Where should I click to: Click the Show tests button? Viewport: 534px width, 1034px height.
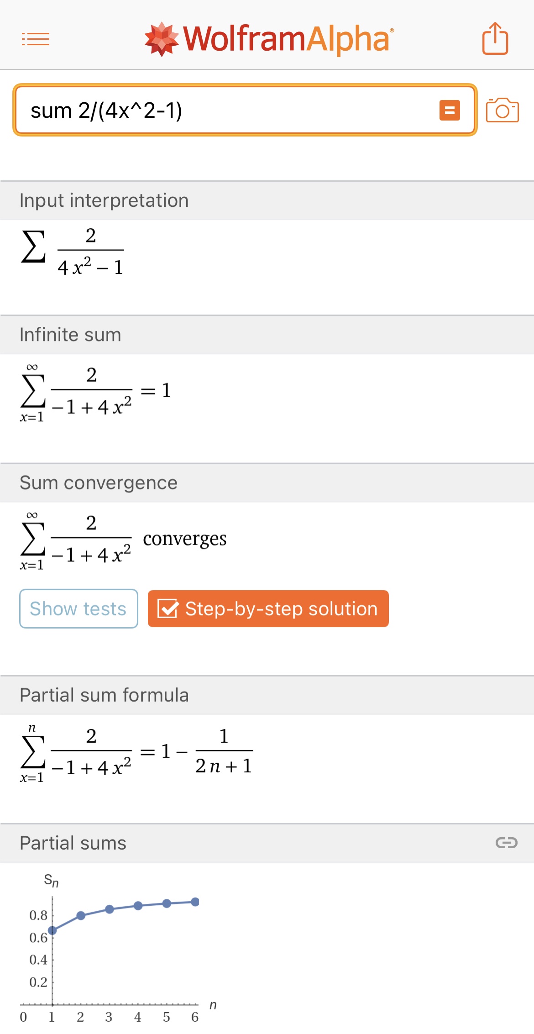[x=79, y=609]
